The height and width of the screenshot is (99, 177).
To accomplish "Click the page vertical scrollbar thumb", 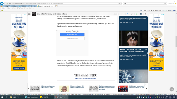I will click(176, 41).
